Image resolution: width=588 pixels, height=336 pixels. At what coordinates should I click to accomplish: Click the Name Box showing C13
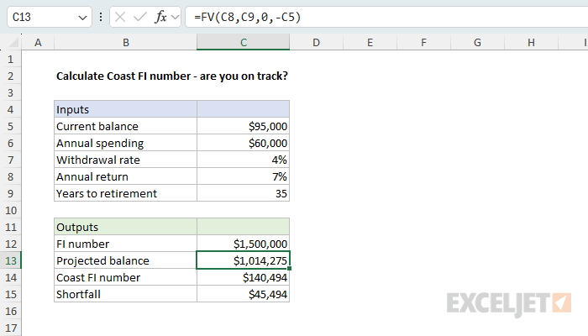coord(50,17)
